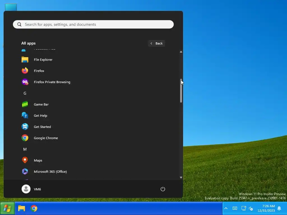Go back using the Back button
The height and width of the screenshot is (215, 287).
point(156,43)
